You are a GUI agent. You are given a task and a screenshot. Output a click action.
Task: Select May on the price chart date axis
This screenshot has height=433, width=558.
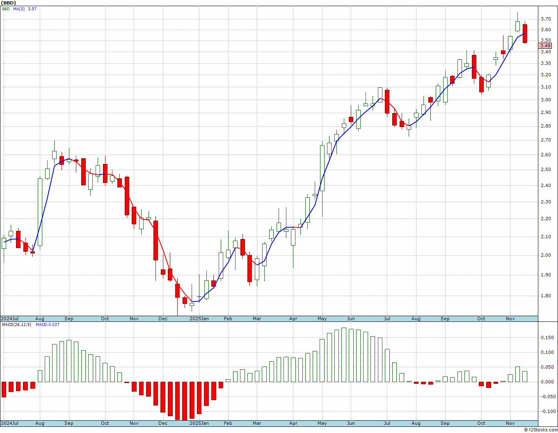click(322, 319)
